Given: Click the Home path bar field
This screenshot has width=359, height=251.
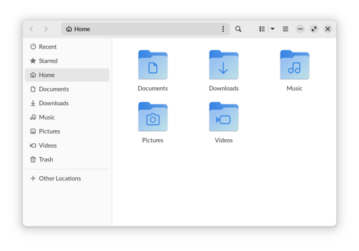Looking at the screenshot, I should pyautogui.click(x=138, y=29).
